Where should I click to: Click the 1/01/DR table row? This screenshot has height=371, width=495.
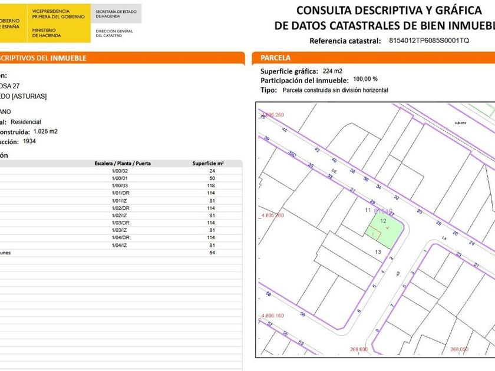click(121, 193)
